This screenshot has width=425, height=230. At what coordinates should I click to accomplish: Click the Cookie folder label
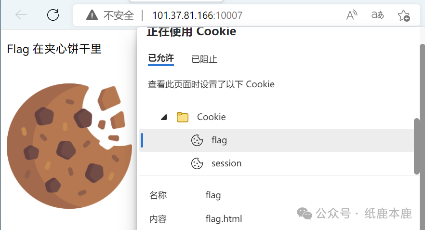211,117
